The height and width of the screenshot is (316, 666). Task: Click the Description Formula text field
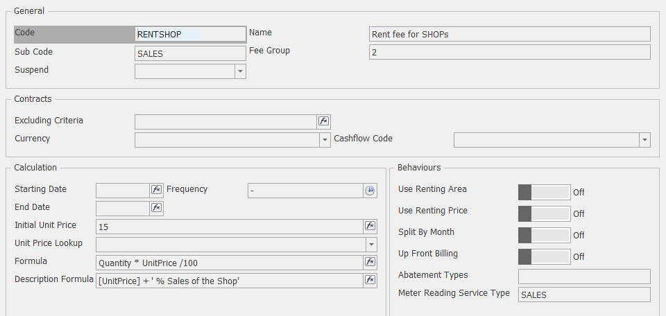tap(230, 281)
